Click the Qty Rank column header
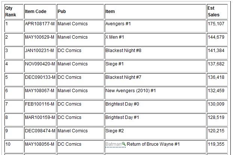This screenshot has height=155, width=233. click(14, 12)
